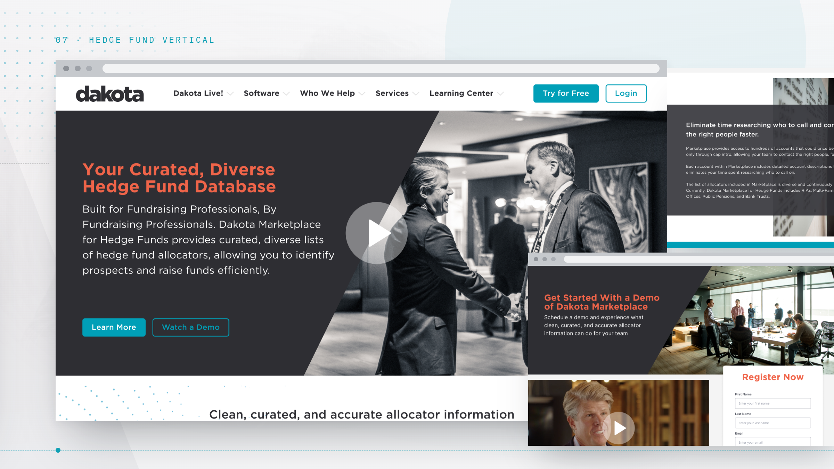The width and height of the screenshot is (834, 469).
Task: Open the Services menu item
Action: point(392,93)
